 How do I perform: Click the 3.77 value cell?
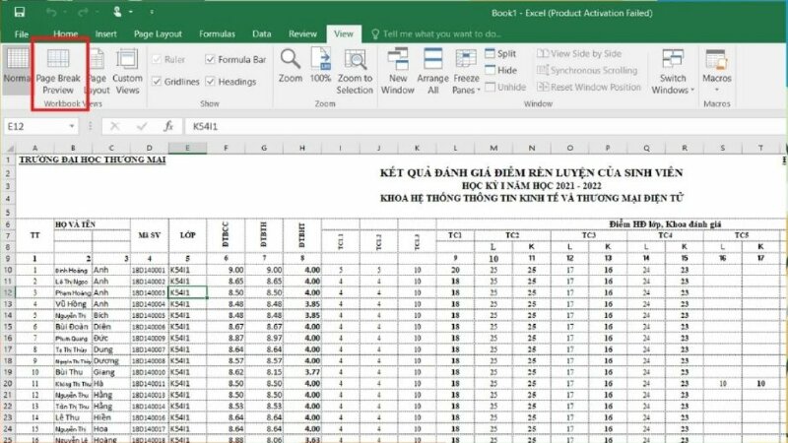(302, 372)
